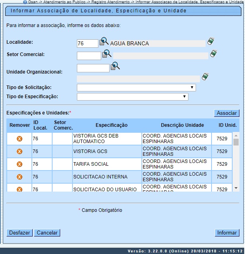Remove the VISTORIA GCS DEB AUTOMATICO row
Screen dimensions: 245x254
[19, 139]
